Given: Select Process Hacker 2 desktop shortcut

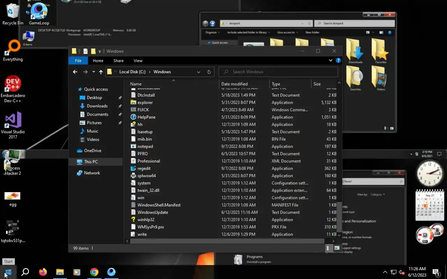Looking at the screenshot, I should pyautogui.click(x=13, y=163).
